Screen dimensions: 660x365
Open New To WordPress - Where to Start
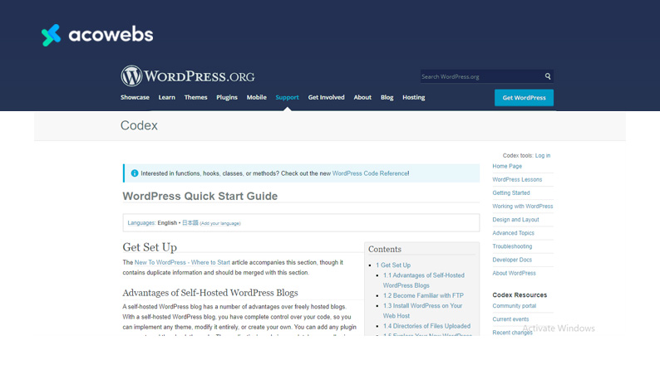(182, 262)
